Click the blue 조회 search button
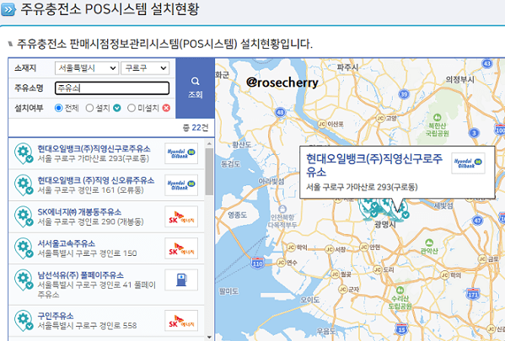The height and width of the screenshot is (341, 505). click(x=195, y=88)
